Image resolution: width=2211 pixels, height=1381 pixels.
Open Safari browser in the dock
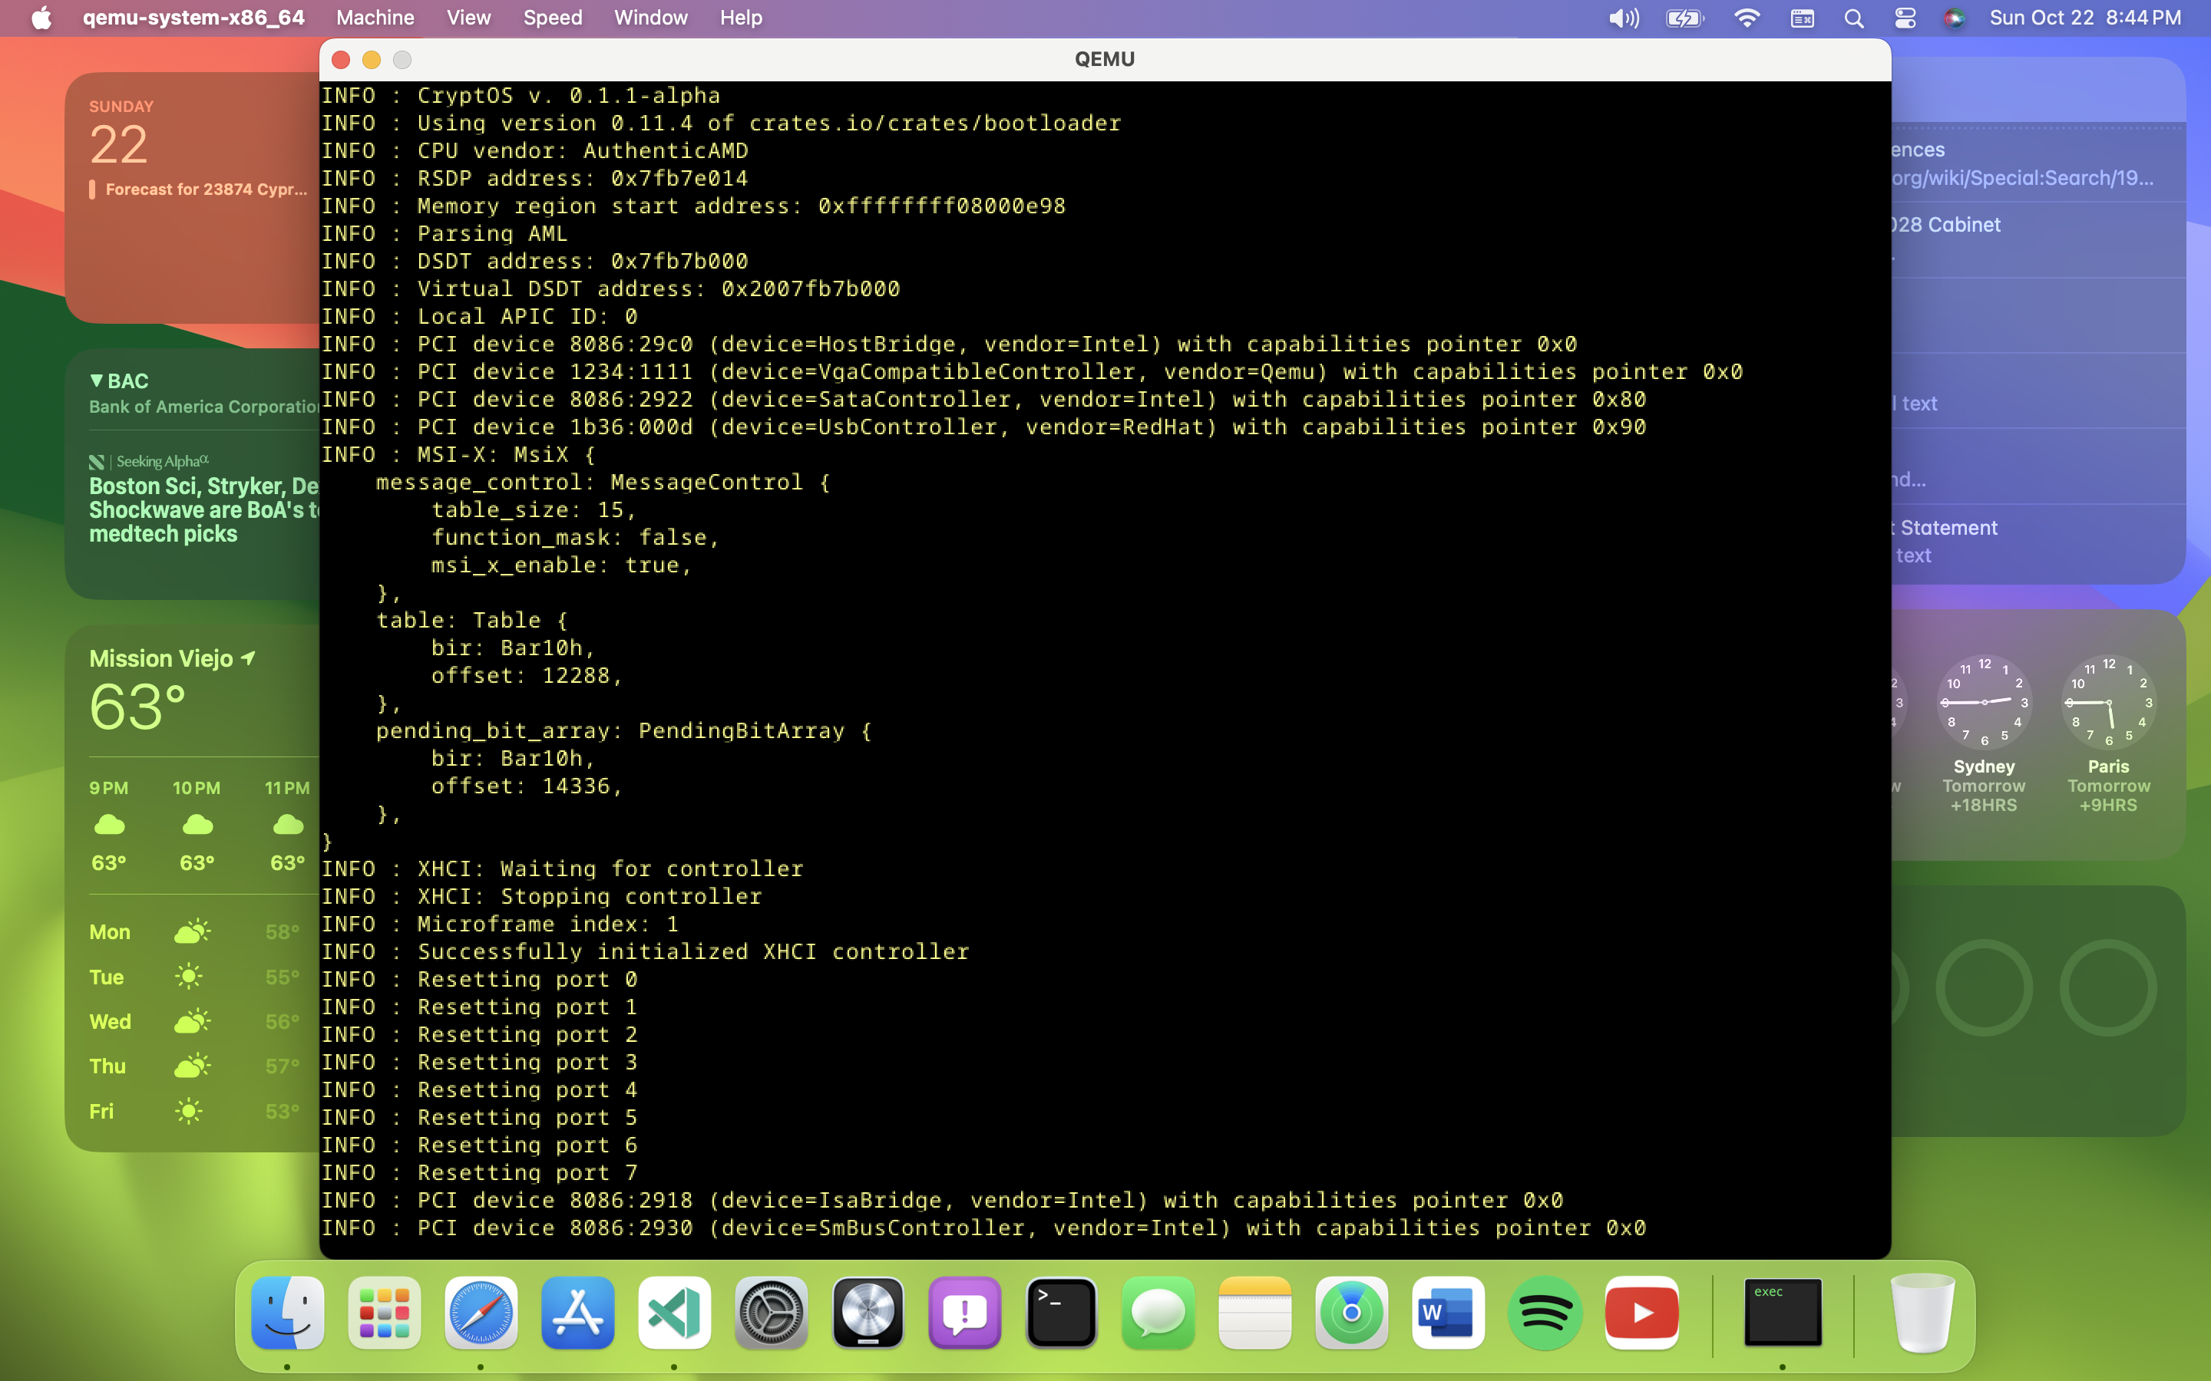click(481, 1313)
